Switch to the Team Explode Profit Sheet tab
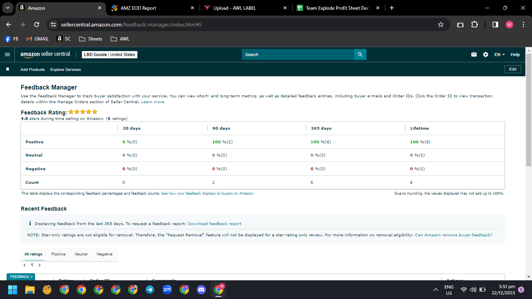Viewport: 532px width, 299px height. click(x=338, y=8)
